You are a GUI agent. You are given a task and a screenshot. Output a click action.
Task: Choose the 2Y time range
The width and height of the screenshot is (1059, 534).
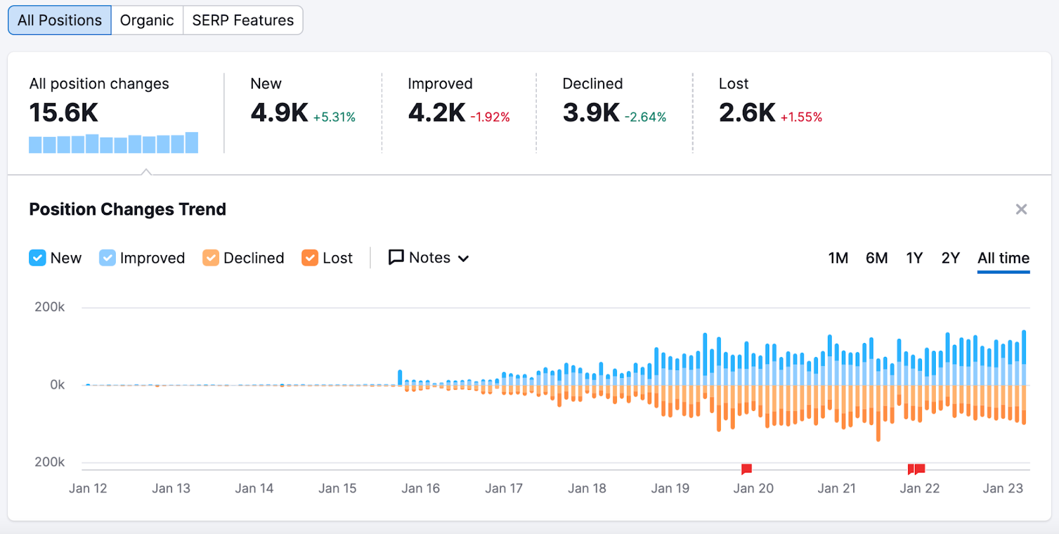[x=950, y=258]
